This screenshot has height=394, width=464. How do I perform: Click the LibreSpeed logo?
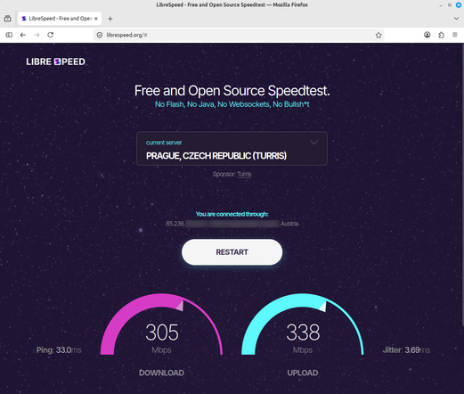[56, 62]
